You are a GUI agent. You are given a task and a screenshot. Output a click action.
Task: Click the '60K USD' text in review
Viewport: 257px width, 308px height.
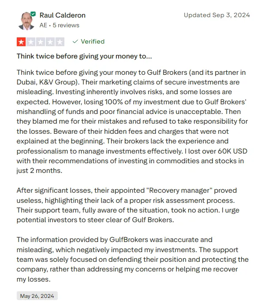point(232,151)
